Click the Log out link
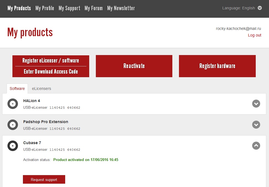The image size is (269, 187). (x=254, y=35)
